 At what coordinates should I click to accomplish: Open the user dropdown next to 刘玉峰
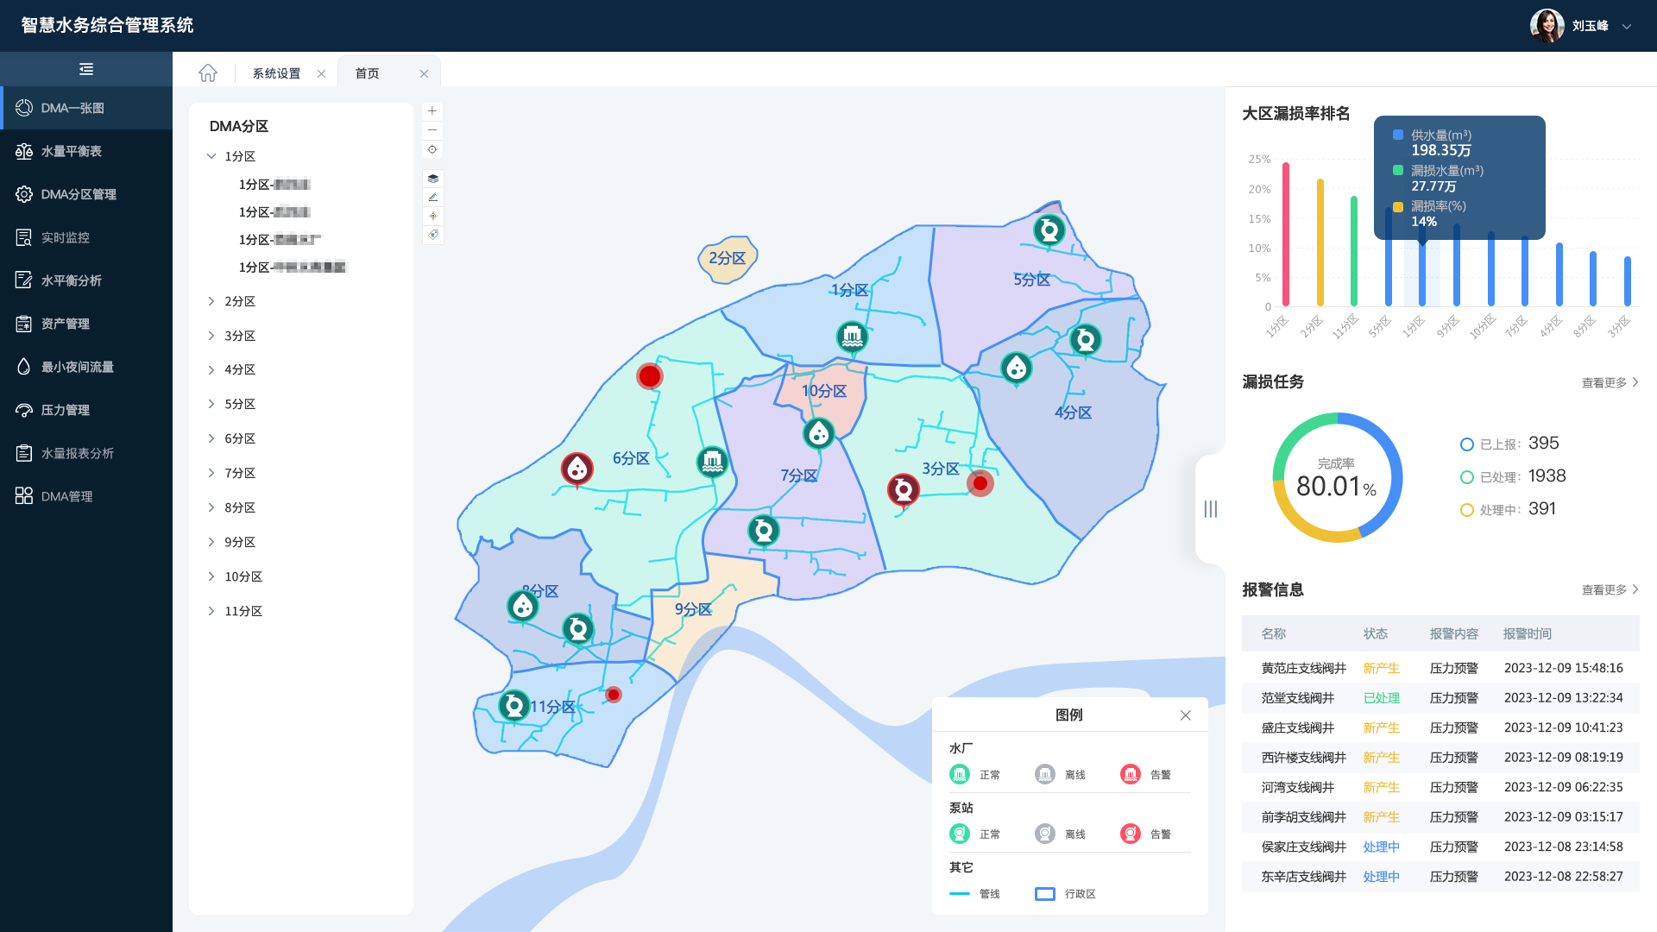[x=1627, y=26]
